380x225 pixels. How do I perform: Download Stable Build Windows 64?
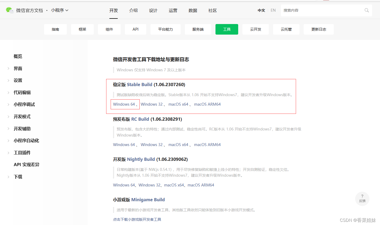point(124,104)
